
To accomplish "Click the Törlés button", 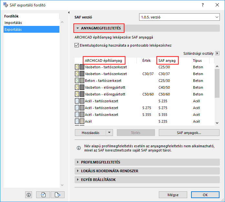I will pyautogui.click(x=136, y=132).
